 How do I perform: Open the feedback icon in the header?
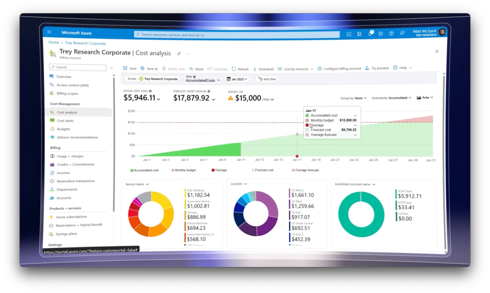click(x=402, y=33)
